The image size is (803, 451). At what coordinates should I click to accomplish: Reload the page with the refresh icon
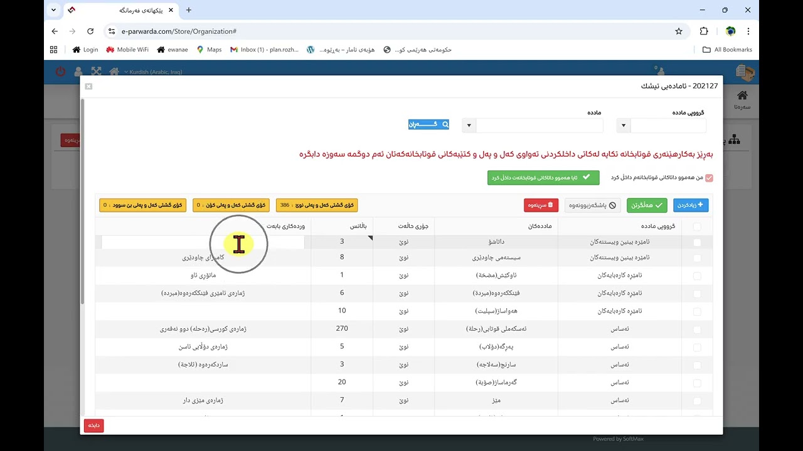(x=90, y=31)
